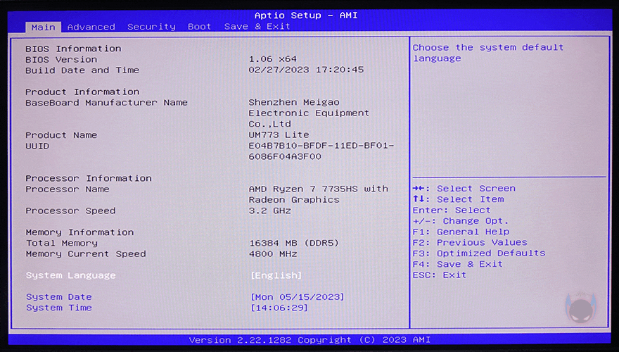Click the 1.06 x64 version value
619x352 pixels.
click(x=272, y=59)
